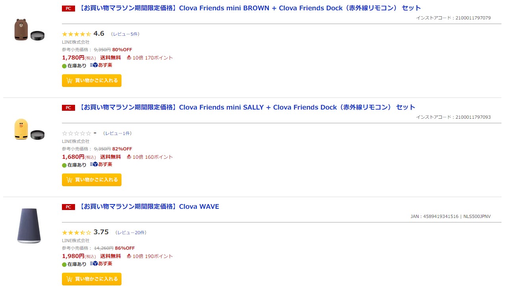507x289 pixels.
Task: View the 1 review for SALLY set
Action: coord(117,133)
